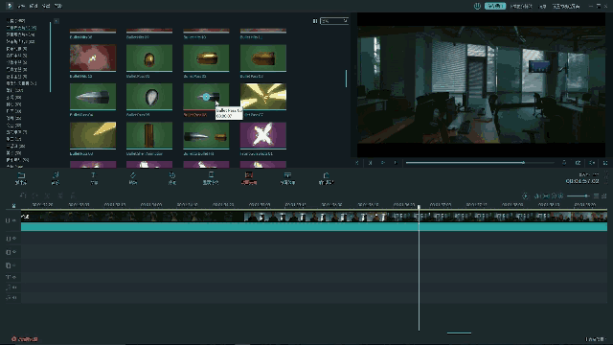Select the Bullet Pass 02 thumbnail
This screenshot has height=345, width=613.
(206, 57)
